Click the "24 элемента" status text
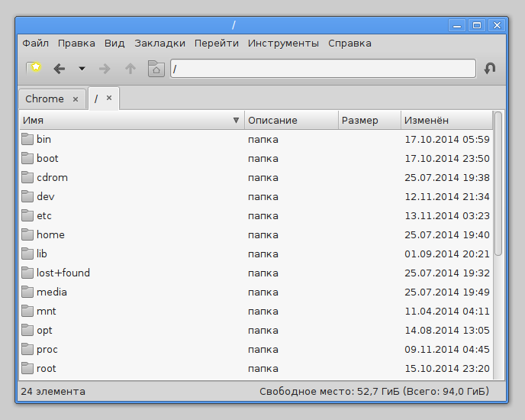This screenshot has width=525, height=420. click(x=53, y=391)
